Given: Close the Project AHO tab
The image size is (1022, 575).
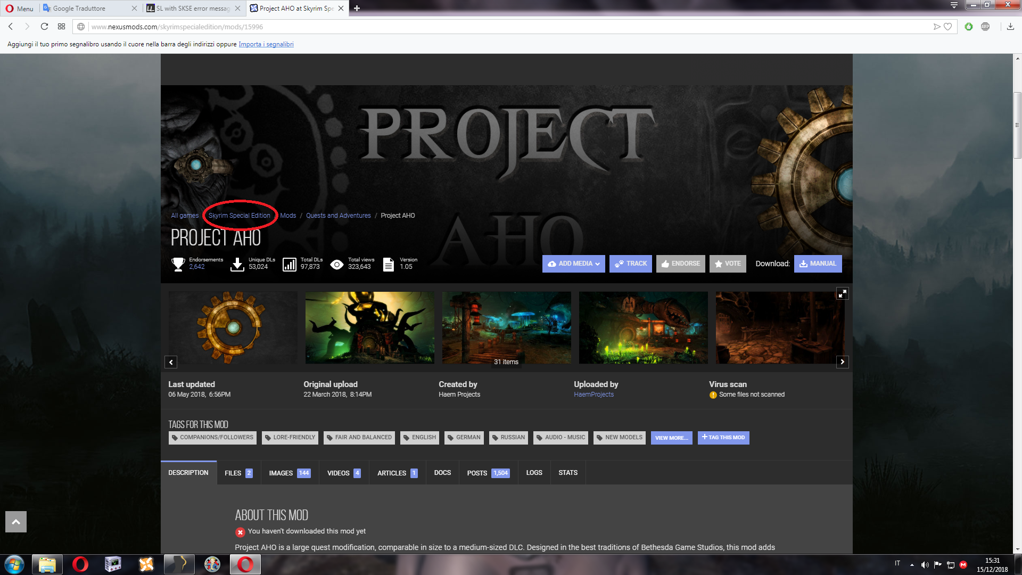Looking at the screenshot, I should tap(341, 8).
